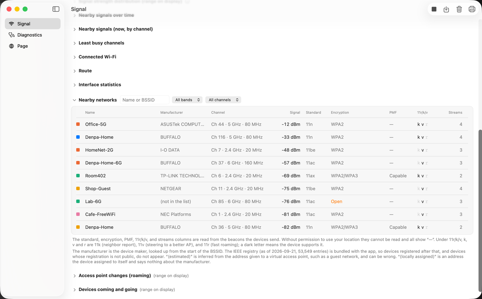This screenshot has width=482, height=299.
Task: Expand the Interface statistics section
Action: click(x=74, y=85)
